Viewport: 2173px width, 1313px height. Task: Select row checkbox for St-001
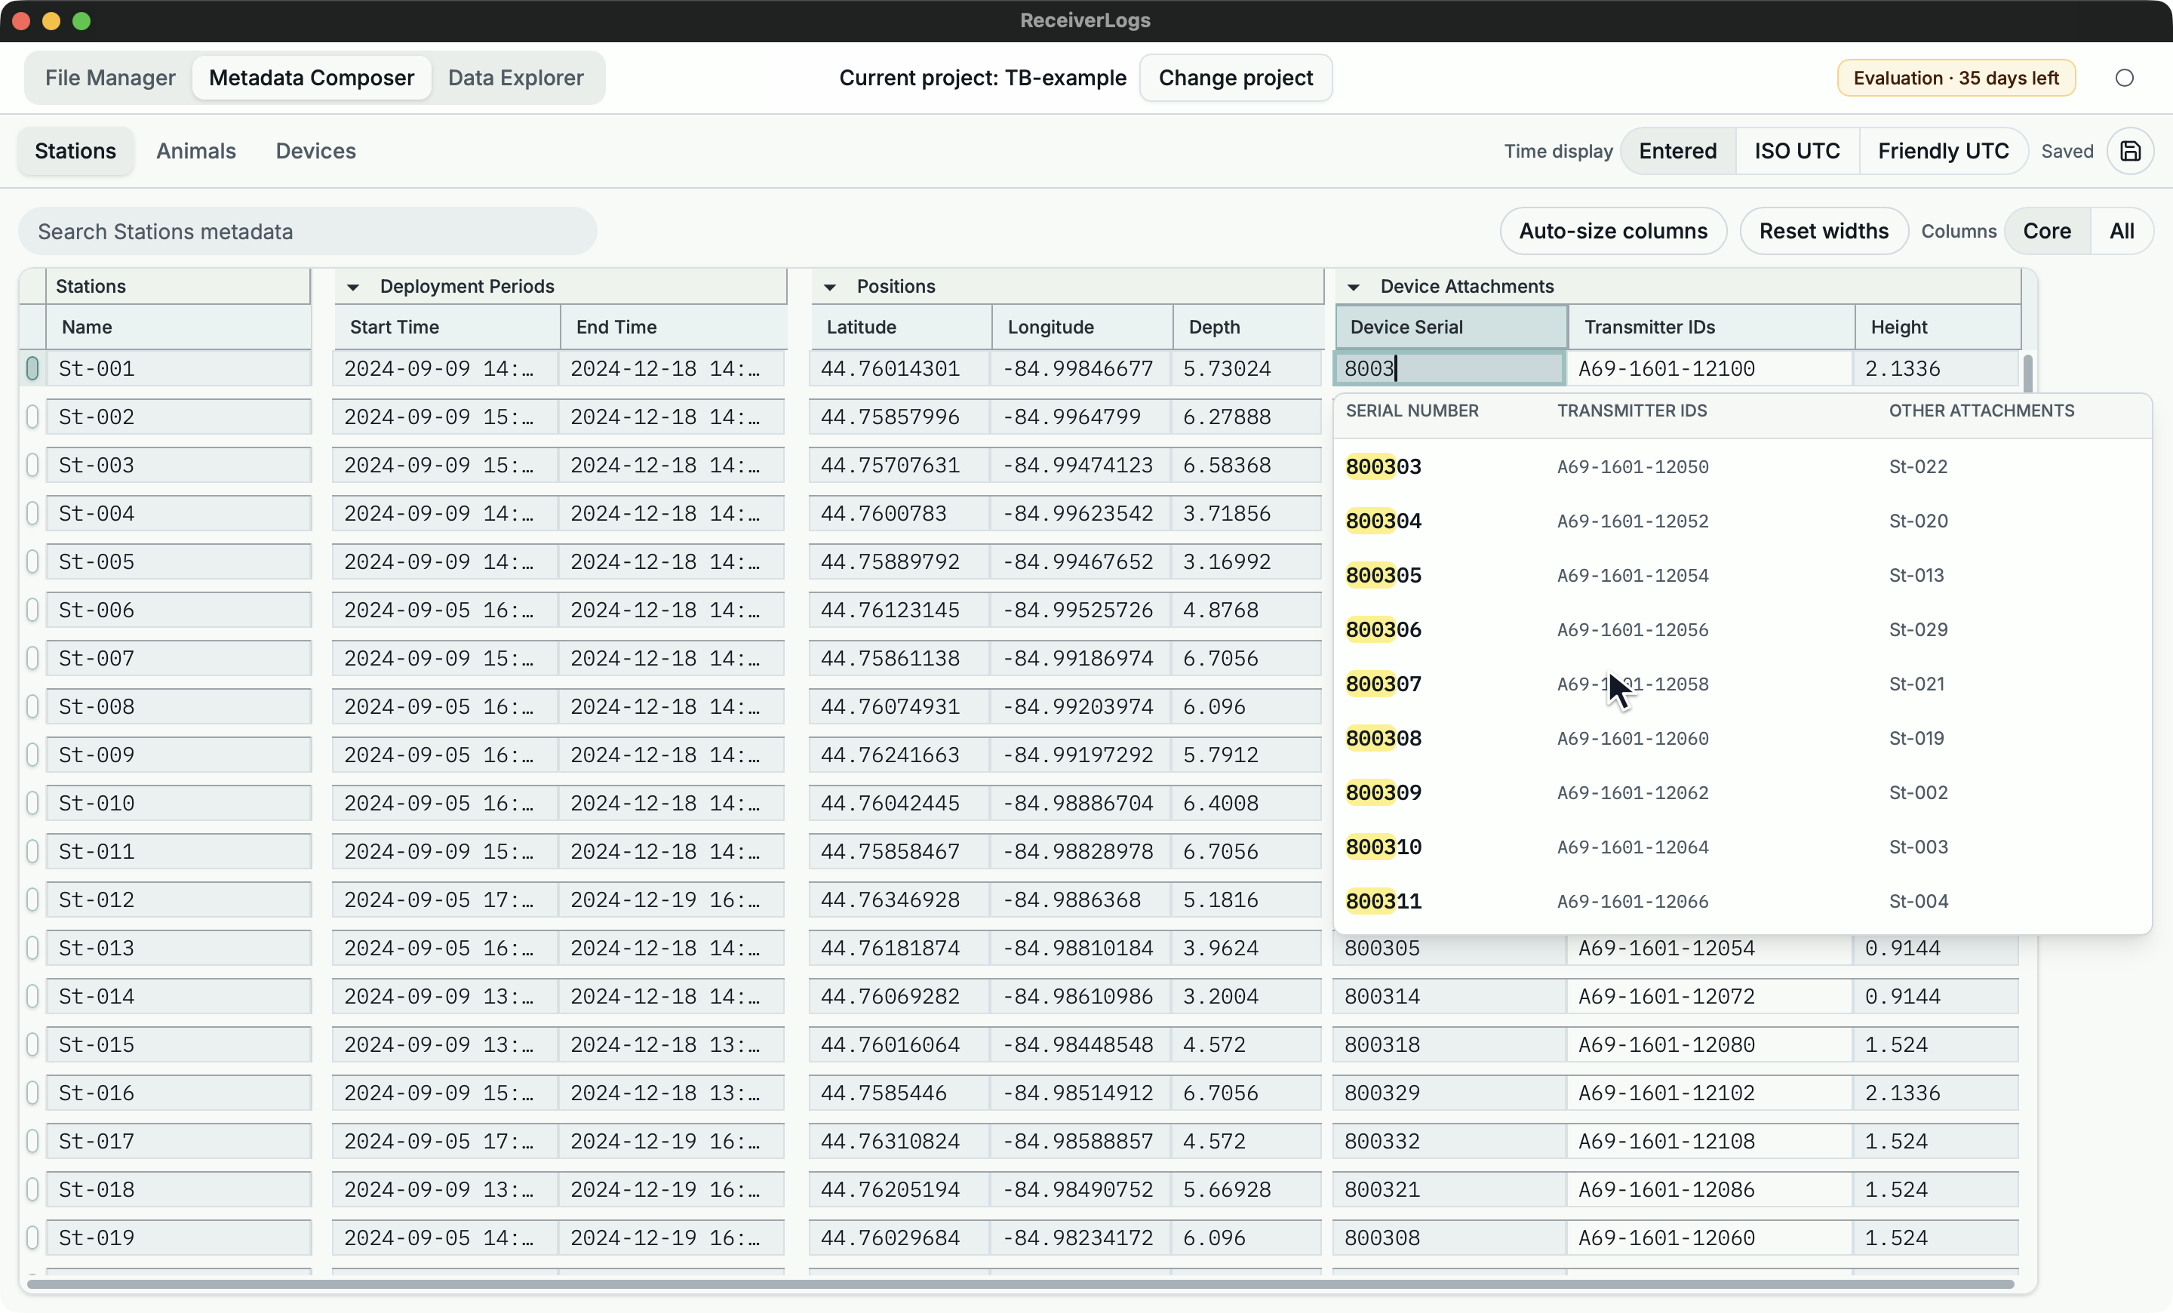click(32, 368)
